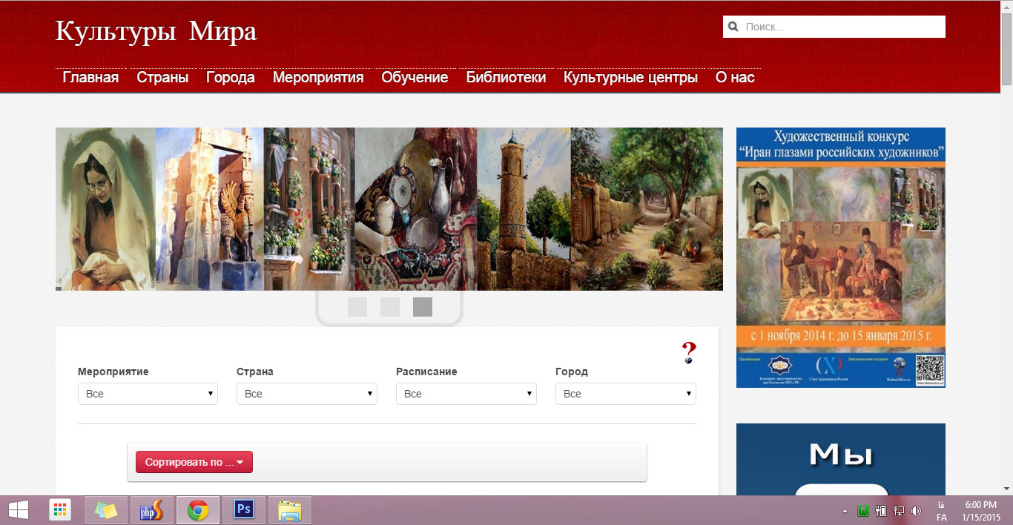Open Photoshop from the taskbar
This screenshot has width=1013, height=525.
click(x=243, y=510)
